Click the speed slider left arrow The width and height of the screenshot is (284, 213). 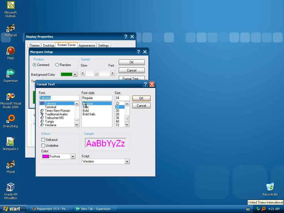(x=83, y=73)
